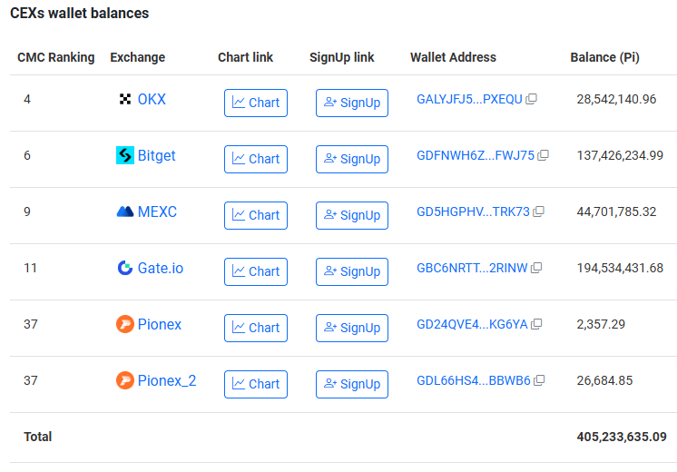The height and width of the screenshot is (472, 677).
Task: Copy the Bitget wallet address icon
Action: (x=544, y=155)
